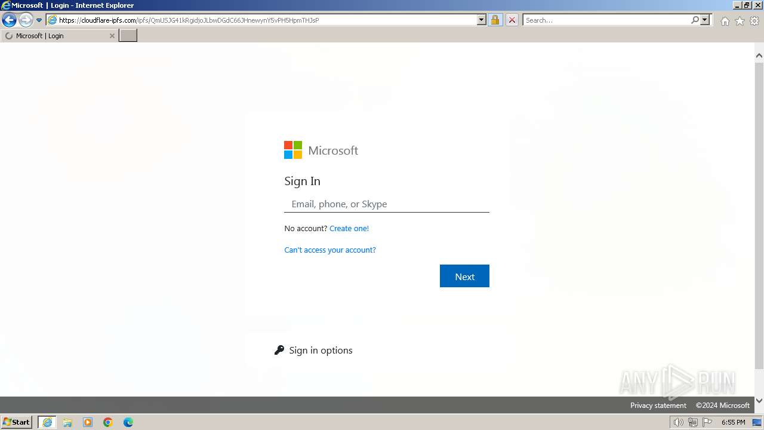
Task: Click the Microsoft logo
Action: point(321,150)
